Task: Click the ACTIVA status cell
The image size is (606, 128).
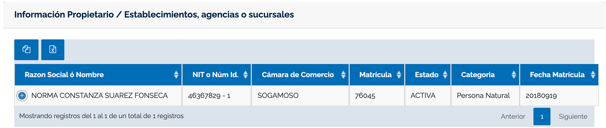Action: [x=428, y=96]
